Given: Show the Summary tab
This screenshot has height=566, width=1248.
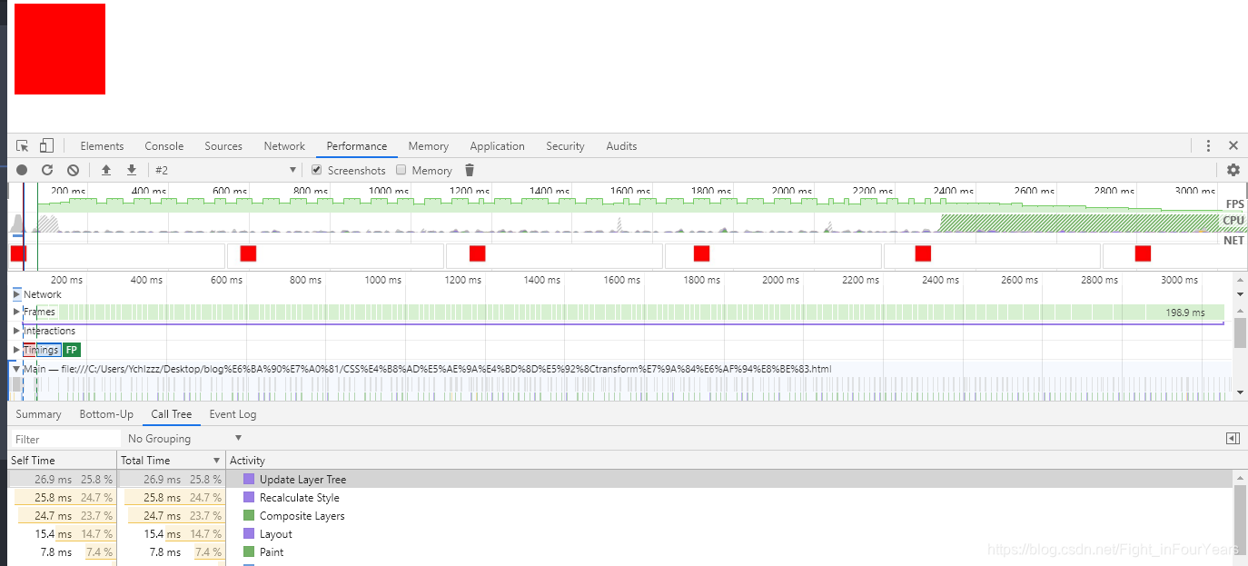Looking at the screenshot, I should coord(38,414).
